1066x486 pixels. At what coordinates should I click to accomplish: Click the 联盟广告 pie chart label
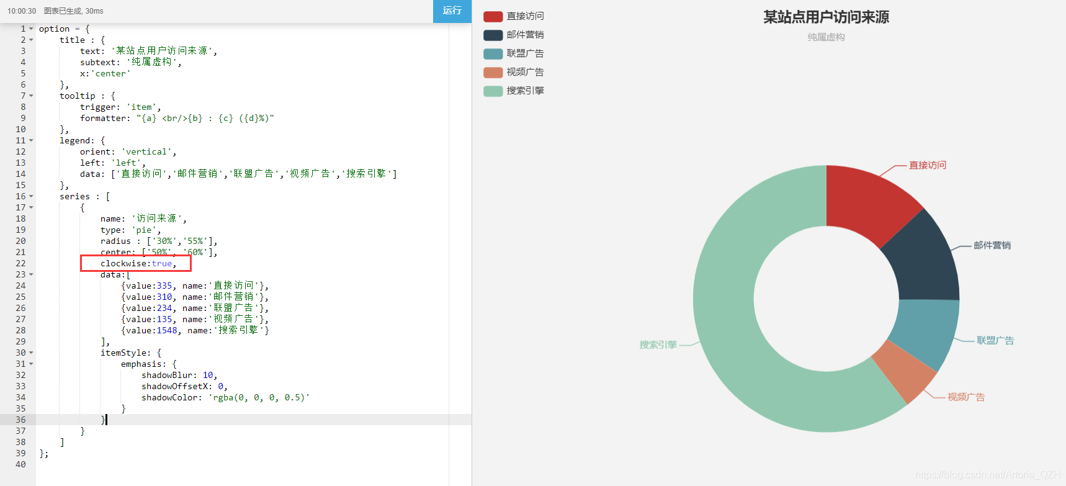pyautogui.click(x=995, y=340)
